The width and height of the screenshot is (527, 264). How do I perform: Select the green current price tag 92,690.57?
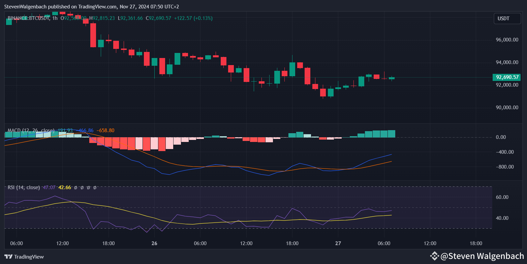tap(506, 77)
